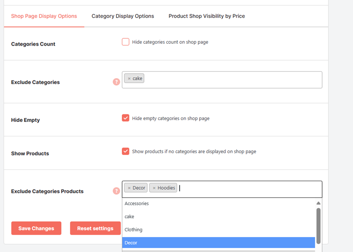Click the Save Changes button
Viewport: 353px width, 252px height.
coord(36,228)
